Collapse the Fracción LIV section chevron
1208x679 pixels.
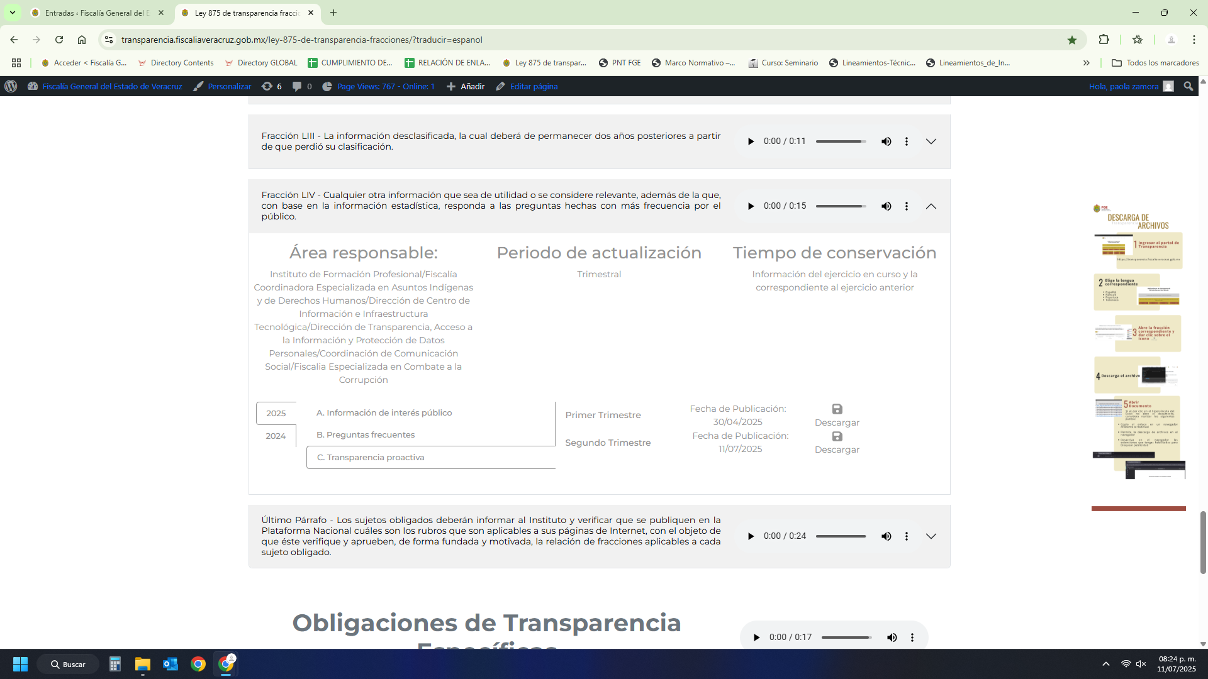[x=931, y=206]
